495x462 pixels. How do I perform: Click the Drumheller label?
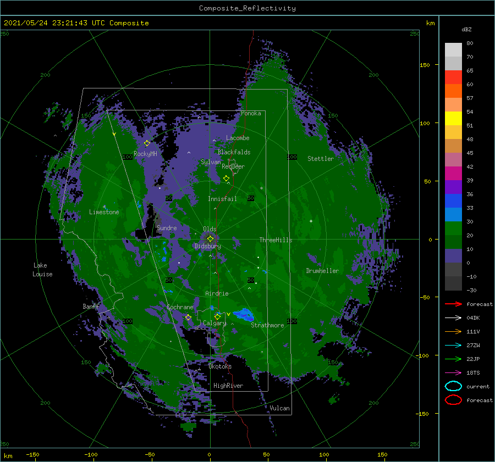point(322,271)
